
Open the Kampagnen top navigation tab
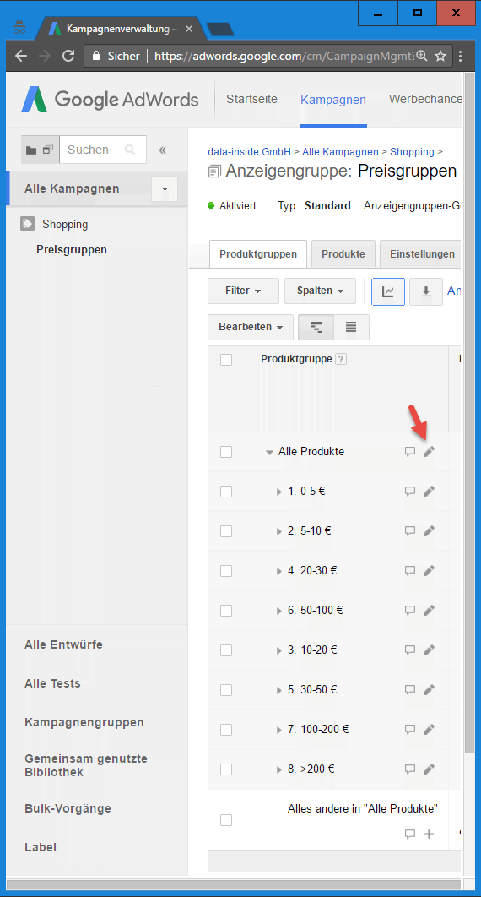333,101
